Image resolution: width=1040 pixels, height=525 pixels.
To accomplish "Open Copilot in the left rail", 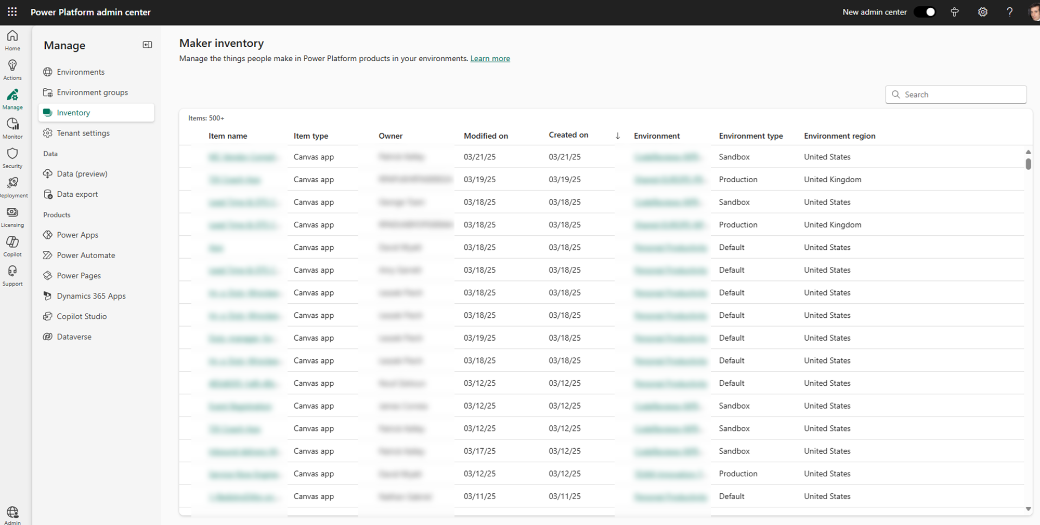I will click(x=12, y=246).
